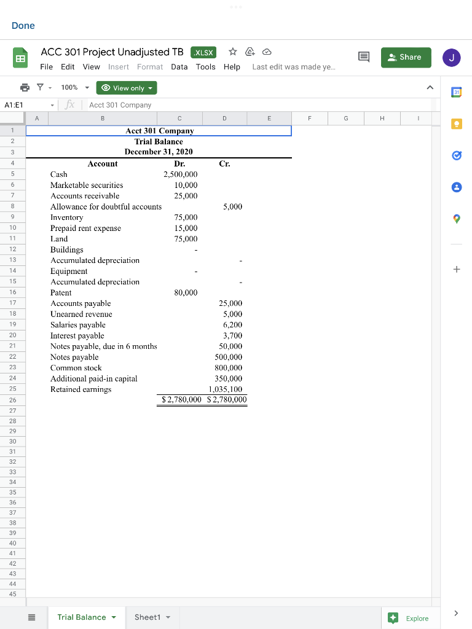Image resolution: width=472 pixels, height=629 pixels.
Task: Open the Google Calendar side panel
Action: pyautogui.click(x=457, y=92)
